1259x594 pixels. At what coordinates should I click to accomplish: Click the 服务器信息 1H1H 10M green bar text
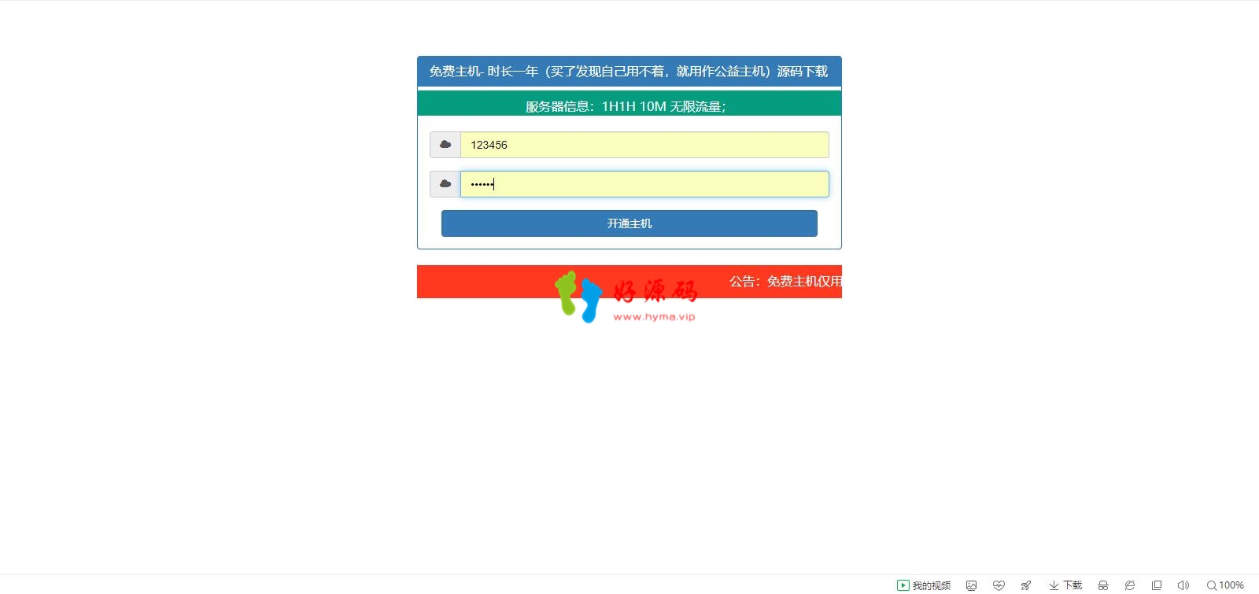pyautogui.click(x=626, y=106)
